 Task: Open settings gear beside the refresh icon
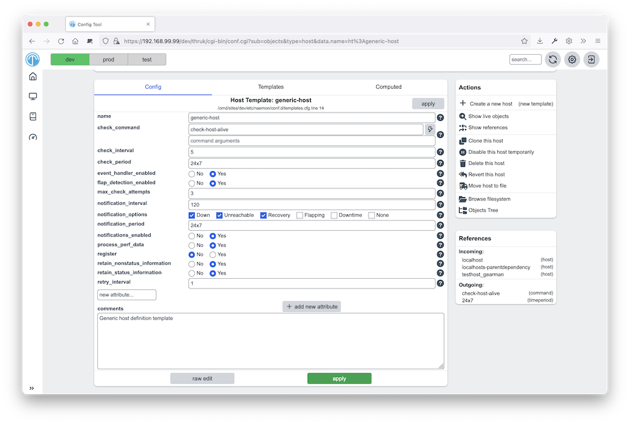pyautogui.click(x=572, y=60)
